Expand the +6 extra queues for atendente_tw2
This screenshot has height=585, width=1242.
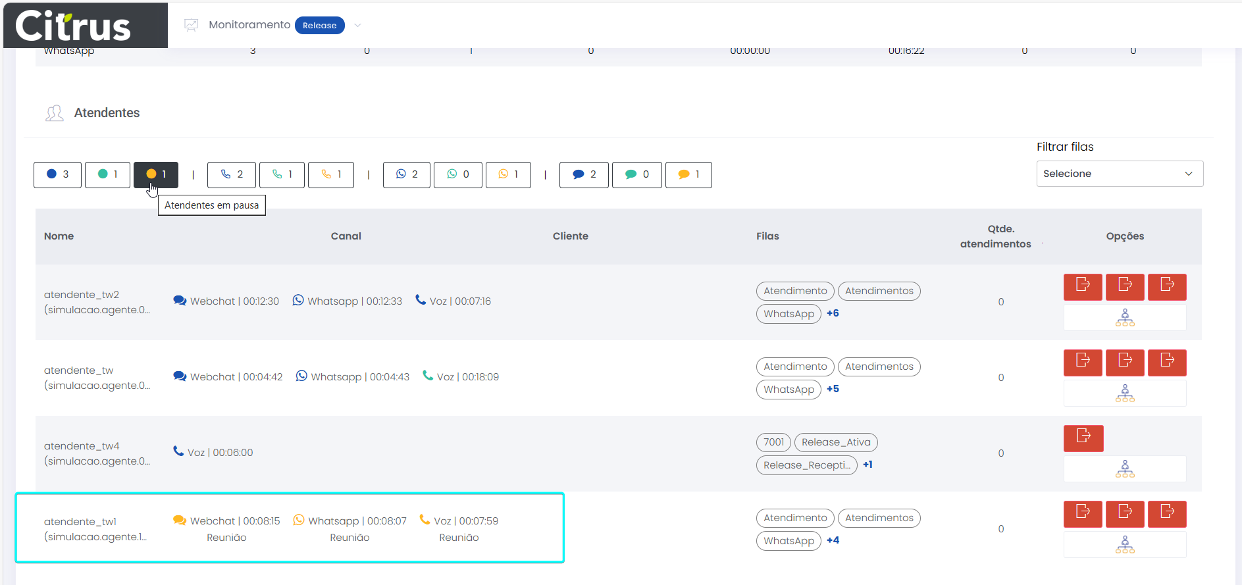(x=833, y=313)
